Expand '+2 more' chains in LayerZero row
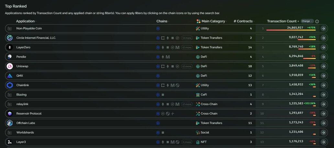 point(187,48)
